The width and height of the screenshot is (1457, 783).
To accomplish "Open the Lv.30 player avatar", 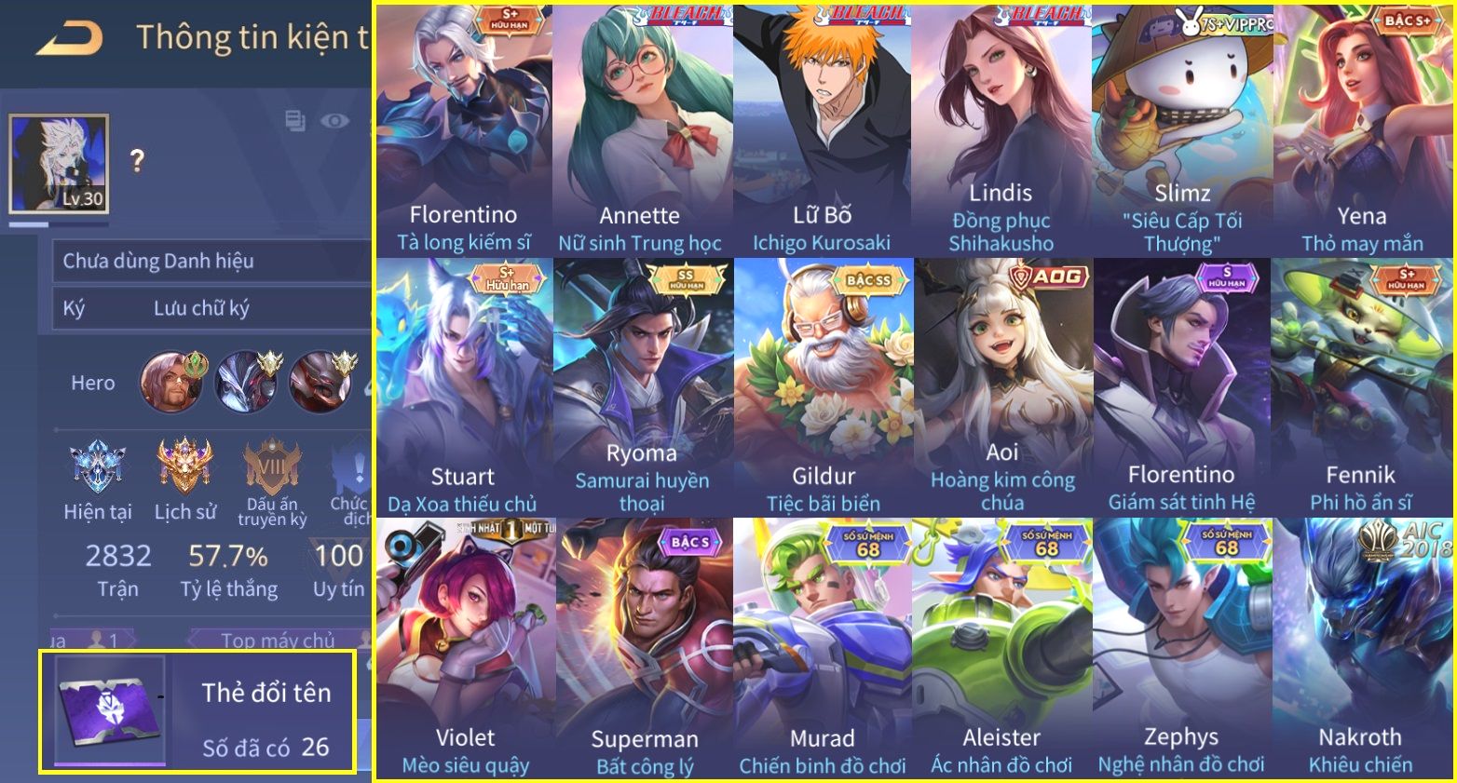I will 59,164.
